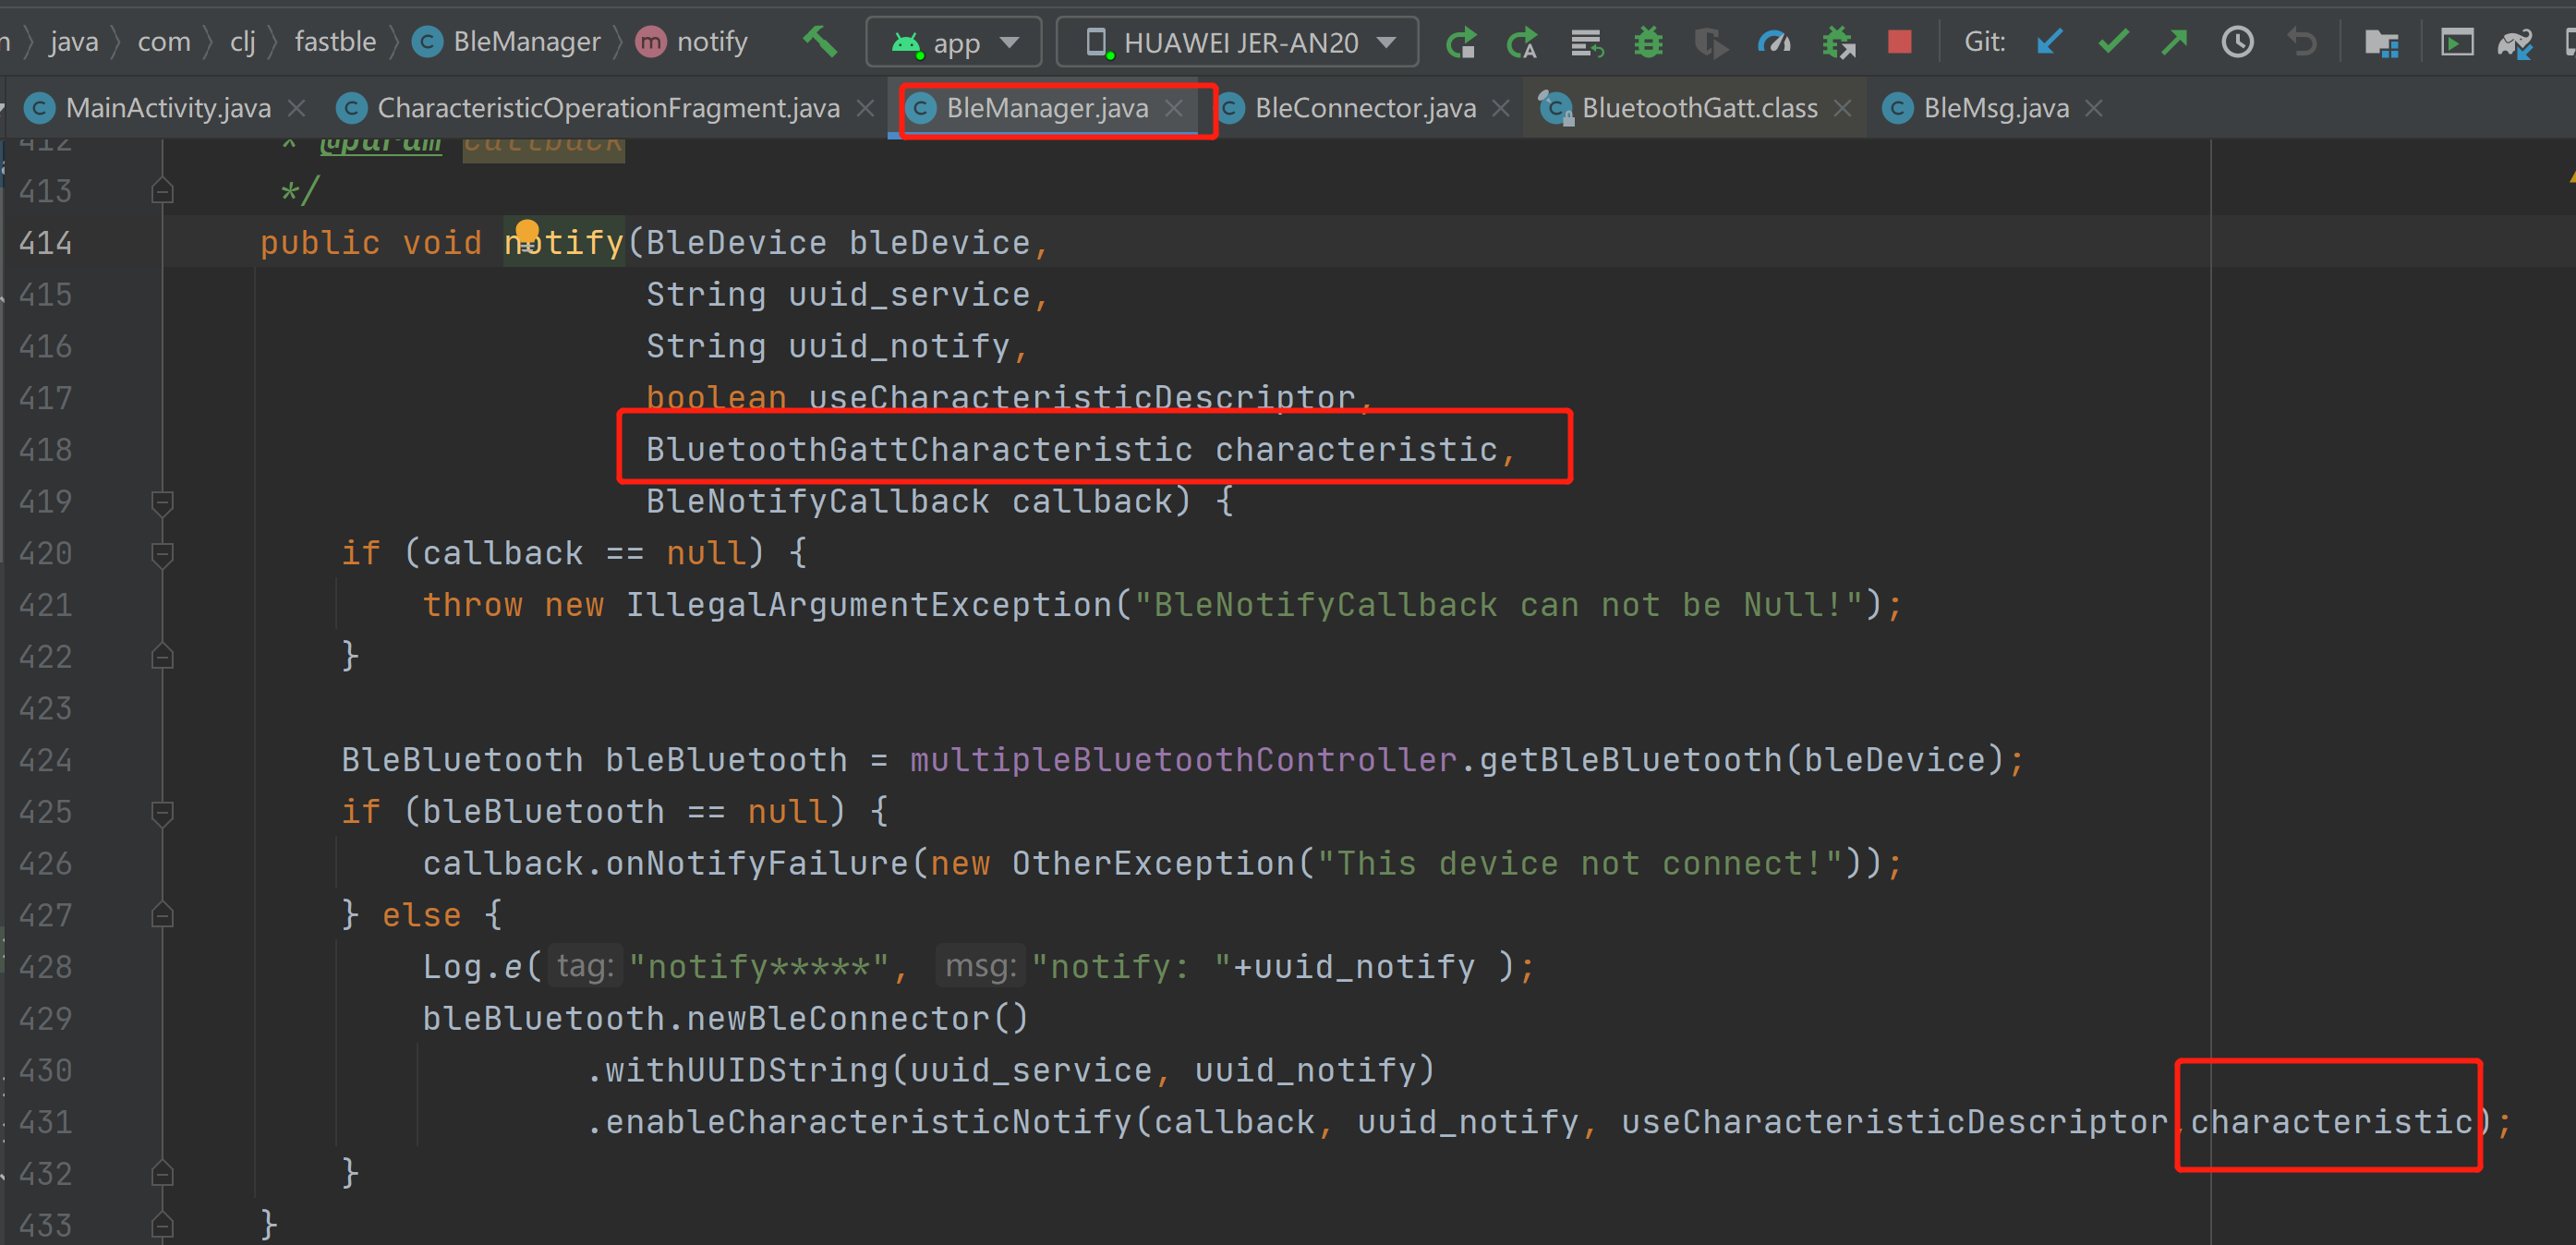Click line number 424 in the gutter
Screen dimensions: 2576x1245
[44, 760]
